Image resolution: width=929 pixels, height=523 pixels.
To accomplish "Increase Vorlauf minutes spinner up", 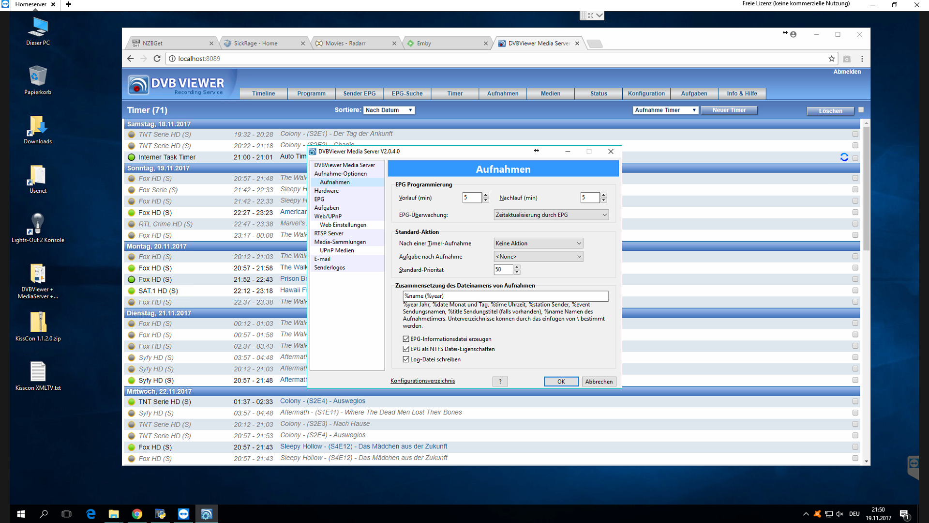I will click(486, 195).
